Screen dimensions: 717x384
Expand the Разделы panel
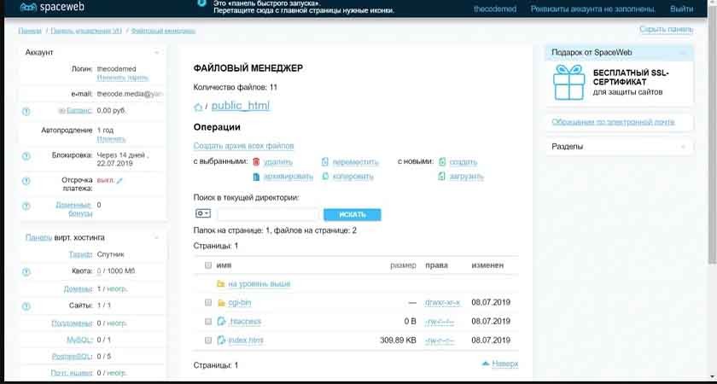684,147
